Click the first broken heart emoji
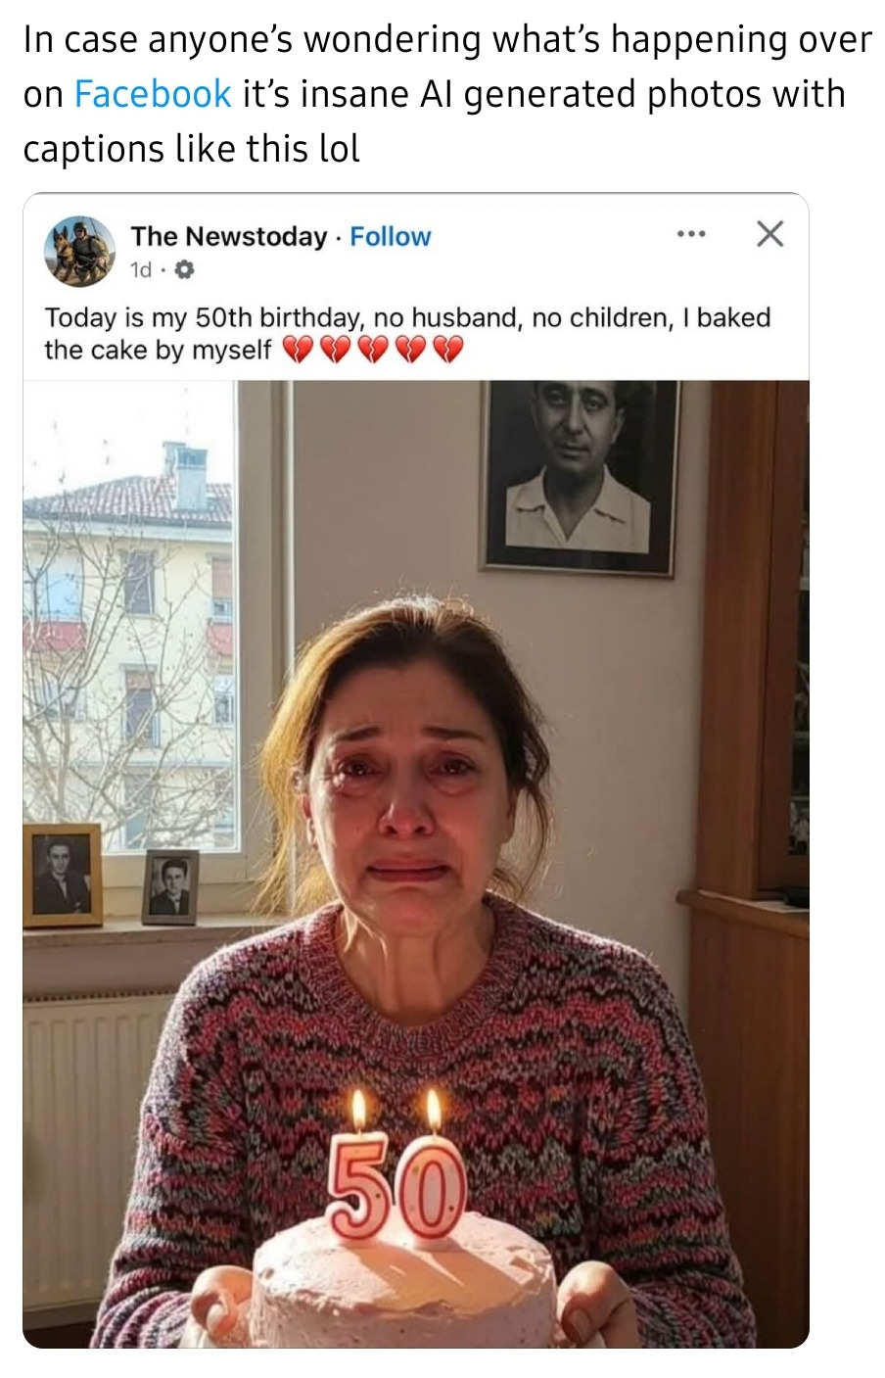885x1378 pixels. pos(298,350)
